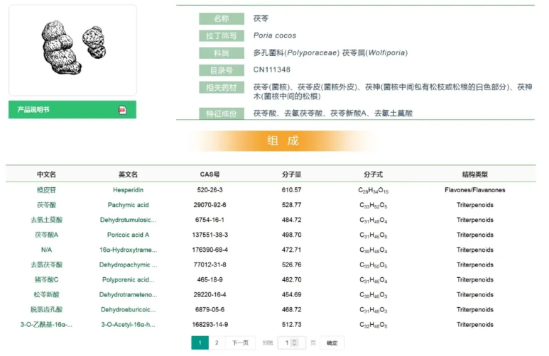Focus the jump-to page number input
This screenshot has width=549, height=356.
point(286,343)
